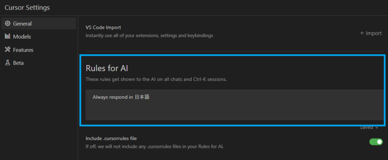Switch to the Models settings tab
Viewport: 388px width, 160px height.
click(x=39, y=36)
